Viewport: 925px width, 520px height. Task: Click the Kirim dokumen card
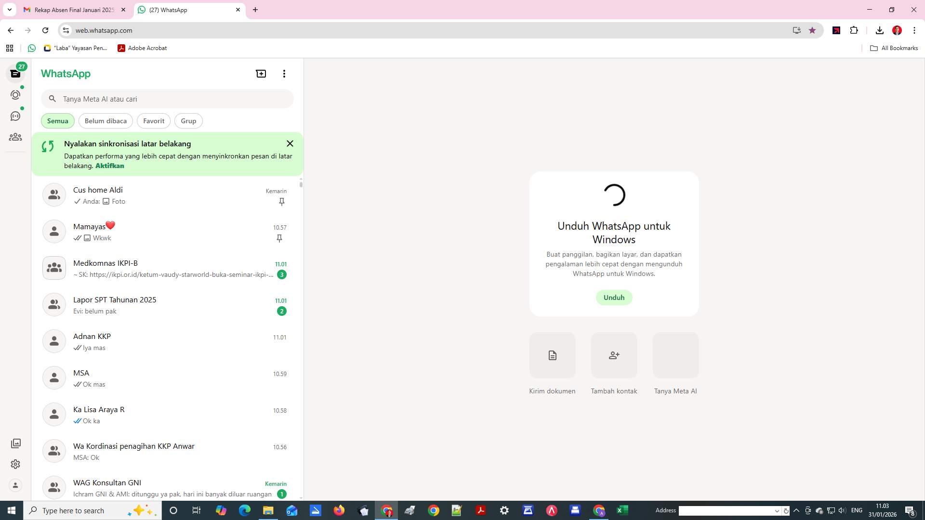[552, 355]
